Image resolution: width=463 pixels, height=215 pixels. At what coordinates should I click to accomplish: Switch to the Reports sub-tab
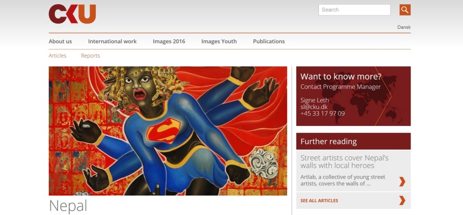(91, 56)
